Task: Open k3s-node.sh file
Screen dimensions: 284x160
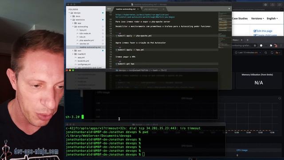Action: click(85, 34)
